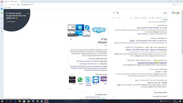Open the Skype for Business sitelink
This screenshot has height=103, width=183.
coord(143,34)
